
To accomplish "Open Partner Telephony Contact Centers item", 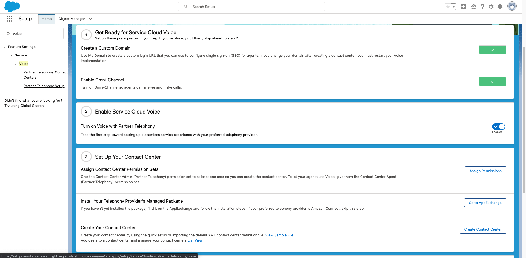I will pyautogui.click(x=45, y=75).
